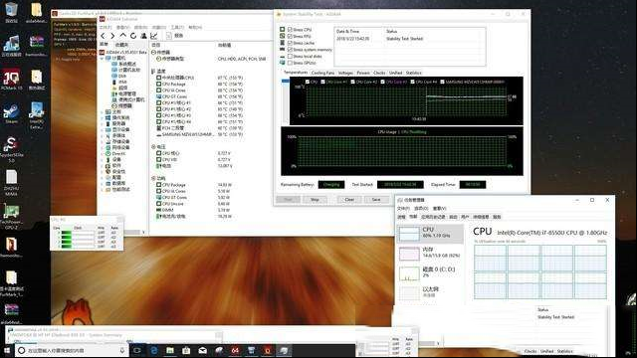Collapse the sensor group header in list
The height and width of the screenshot is (358, 637).
pyautogui.click(x=153, y=53)
